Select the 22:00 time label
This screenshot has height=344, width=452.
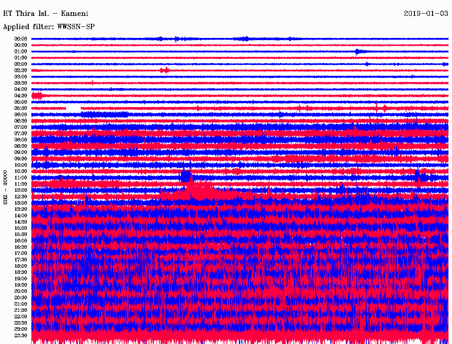pyautogui.click(x=21, y=317)
